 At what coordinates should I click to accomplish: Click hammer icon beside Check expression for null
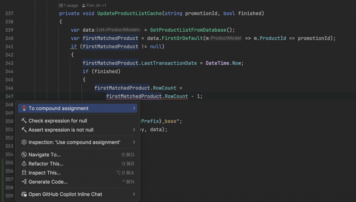pos(24,121)
